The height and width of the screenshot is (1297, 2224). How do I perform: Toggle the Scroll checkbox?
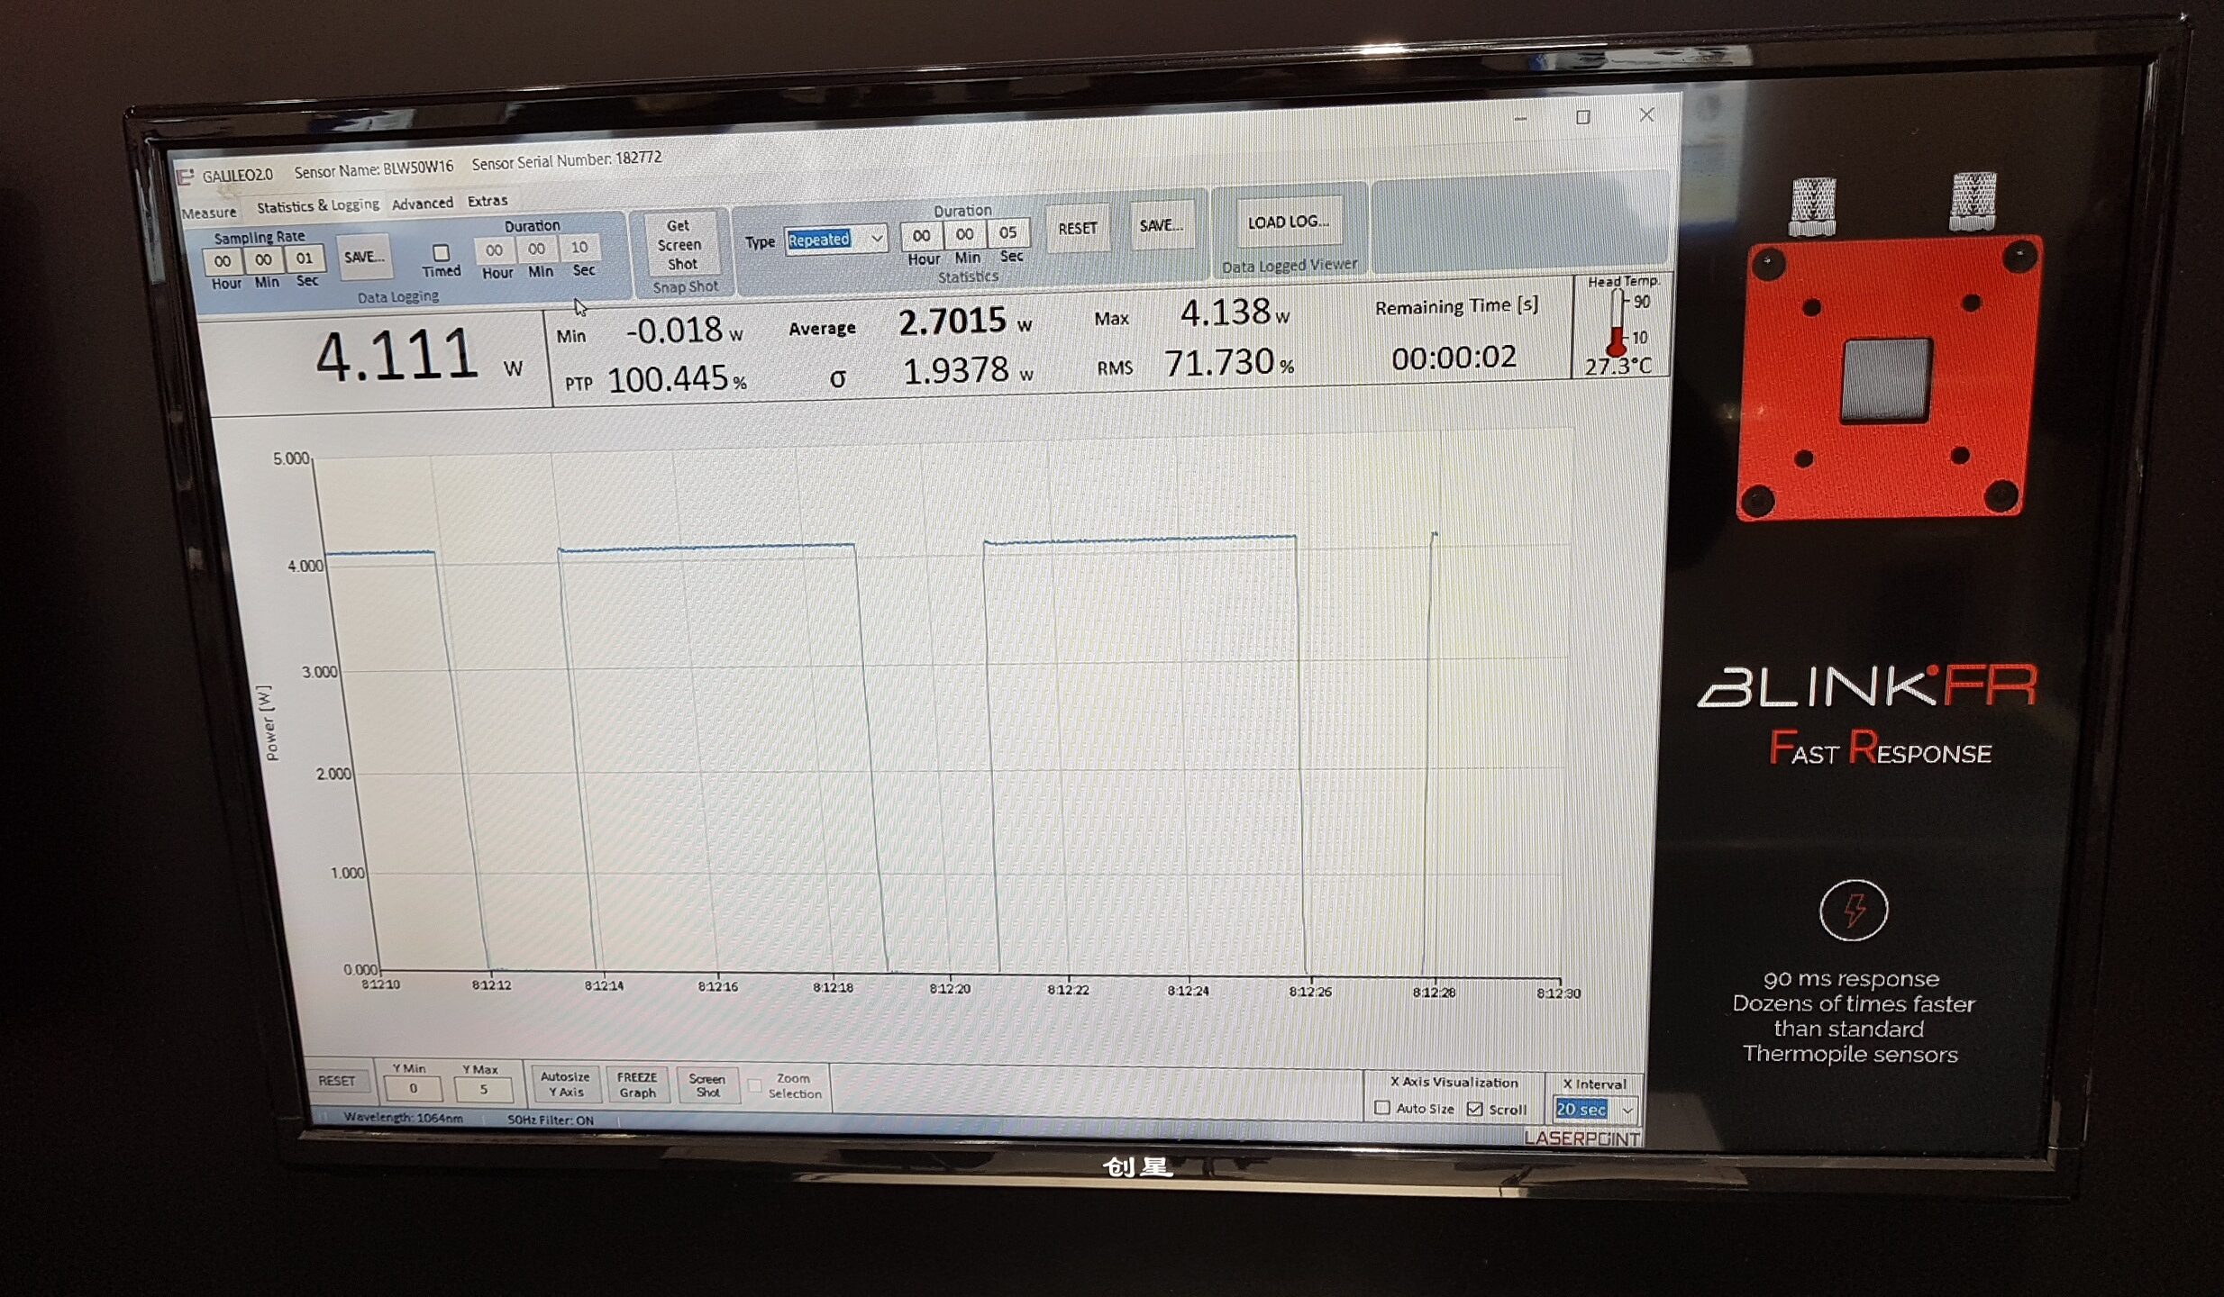[1475, 1109]
